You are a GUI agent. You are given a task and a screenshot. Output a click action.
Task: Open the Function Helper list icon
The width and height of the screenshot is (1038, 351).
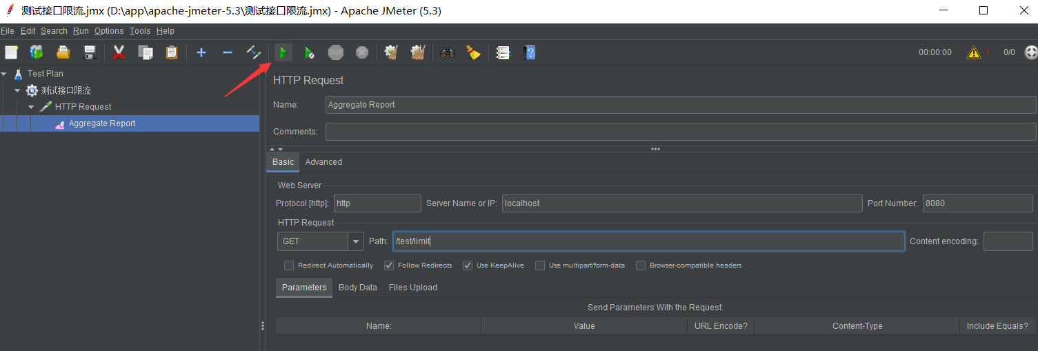point(503,52)
